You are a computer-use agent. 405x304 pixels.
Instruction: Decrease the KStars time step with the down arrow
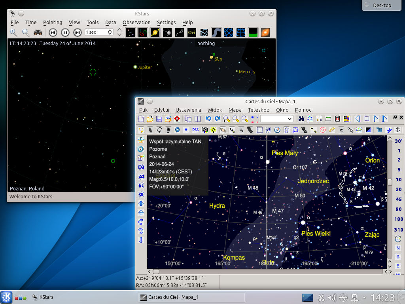[x=119, y=34]
